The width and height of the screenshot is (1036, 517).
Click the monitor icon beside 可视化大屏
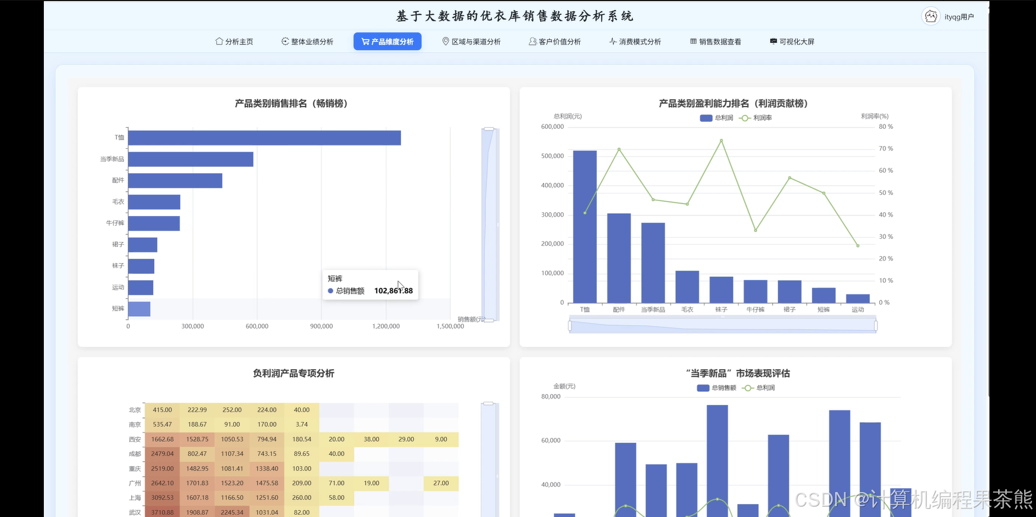tap(773, 41)
